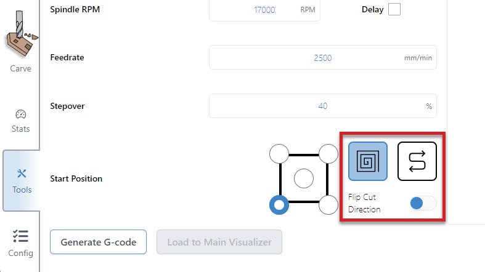The image size is (485, 272).
Task: Set start position to center
Action: coord(304,179)
